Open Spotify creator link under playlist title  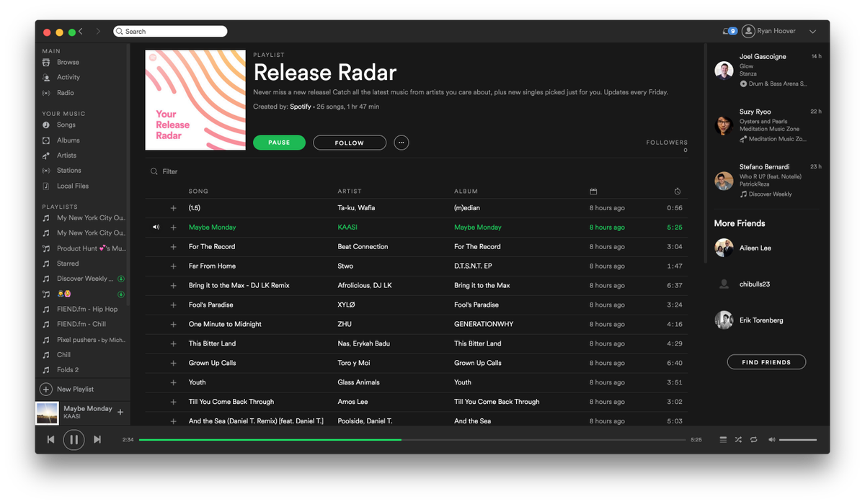click(301, 107)
